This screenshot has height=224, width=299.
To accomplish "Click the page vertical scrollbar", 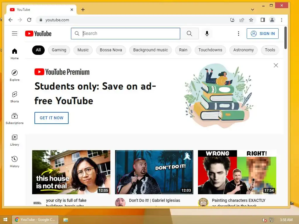I will pyautogui.click(x=286, y=38).
